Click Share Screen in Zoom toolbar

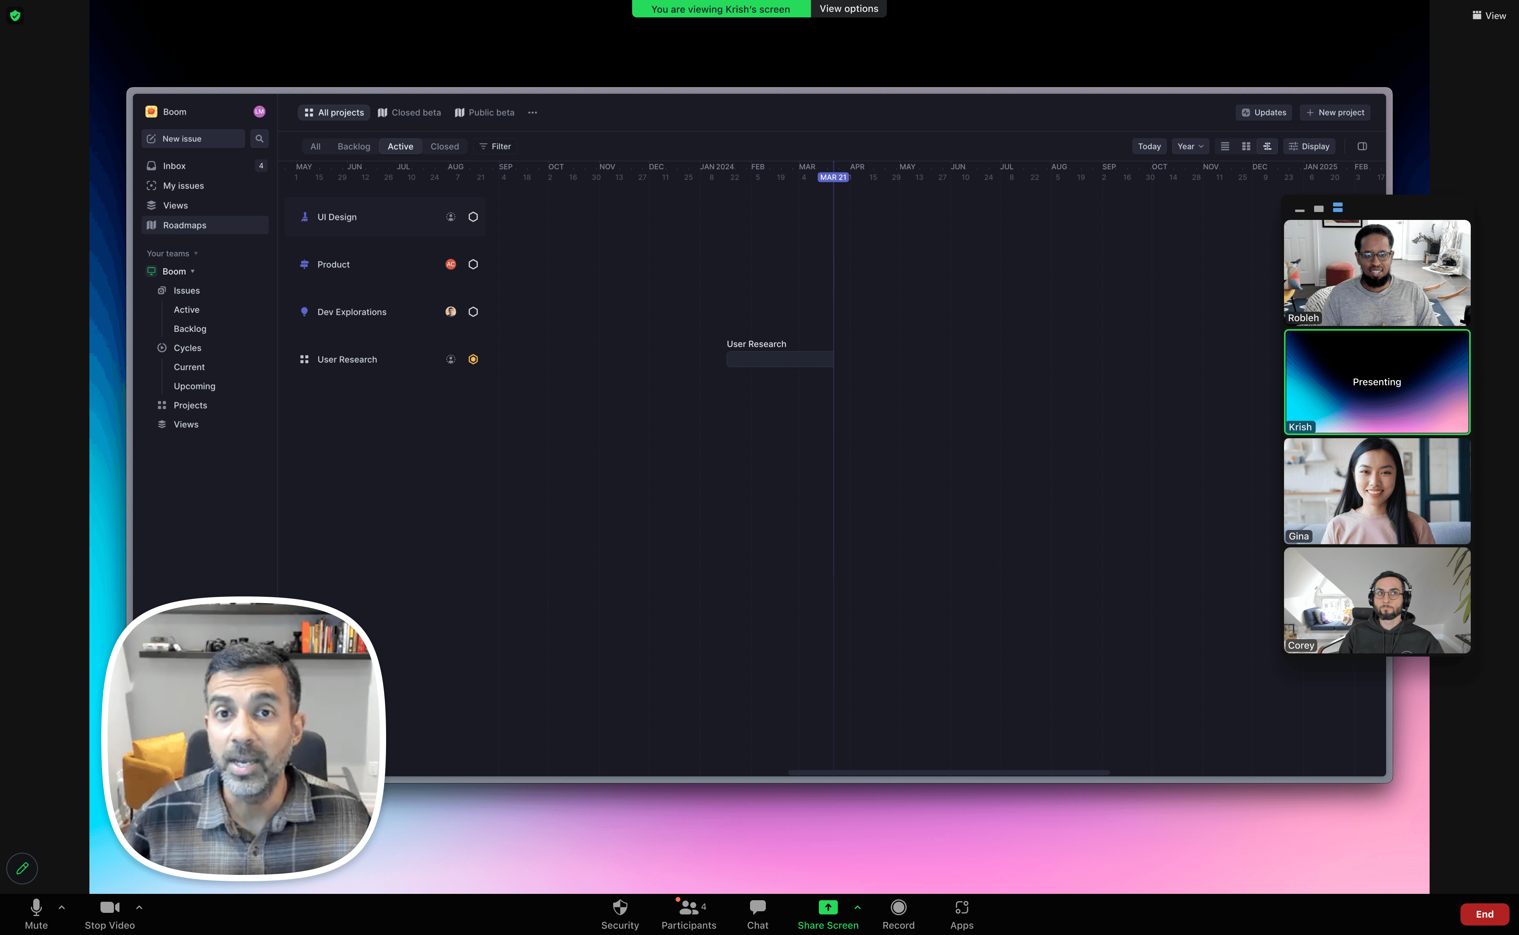828,914
